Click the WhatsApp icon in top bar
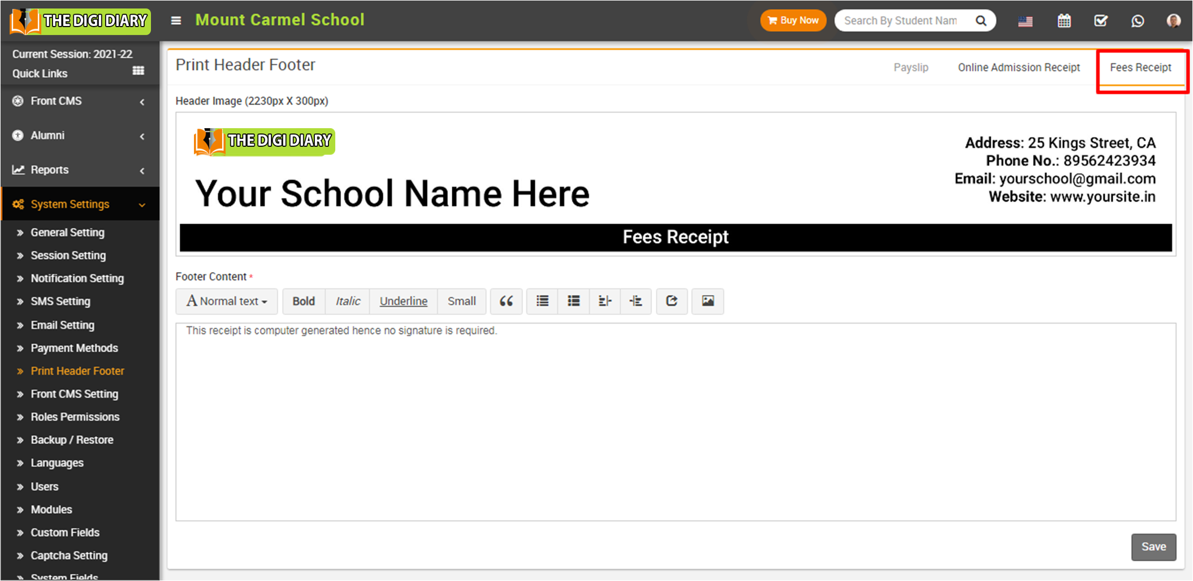 tap(1137, 21)
